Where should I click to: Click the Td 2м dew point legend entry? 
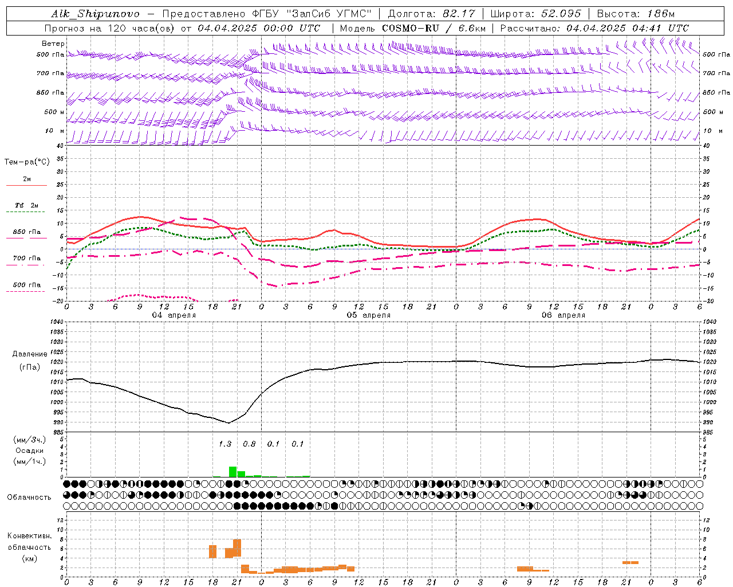tap(26, 208)
